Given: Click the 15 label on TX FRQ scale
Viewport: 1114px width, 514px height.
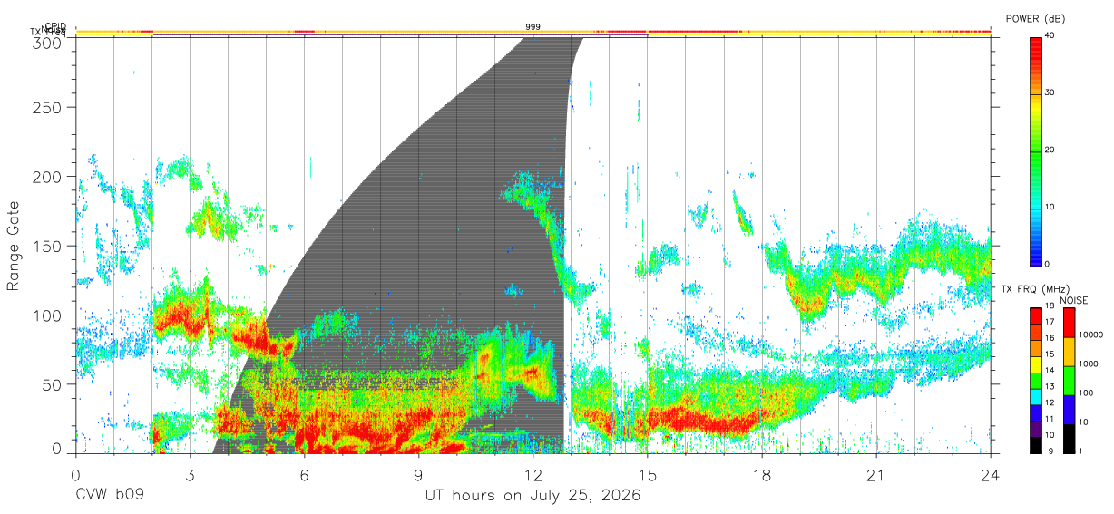Looking at the screenshot, I should (1050, 354).
